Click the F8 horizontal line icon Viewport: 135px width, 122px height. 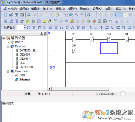pyautogui.click(x=67, y=28)
